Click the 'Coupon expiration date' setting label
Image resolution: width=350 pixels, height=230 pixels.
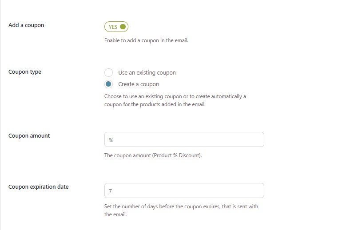coord(39,187)
